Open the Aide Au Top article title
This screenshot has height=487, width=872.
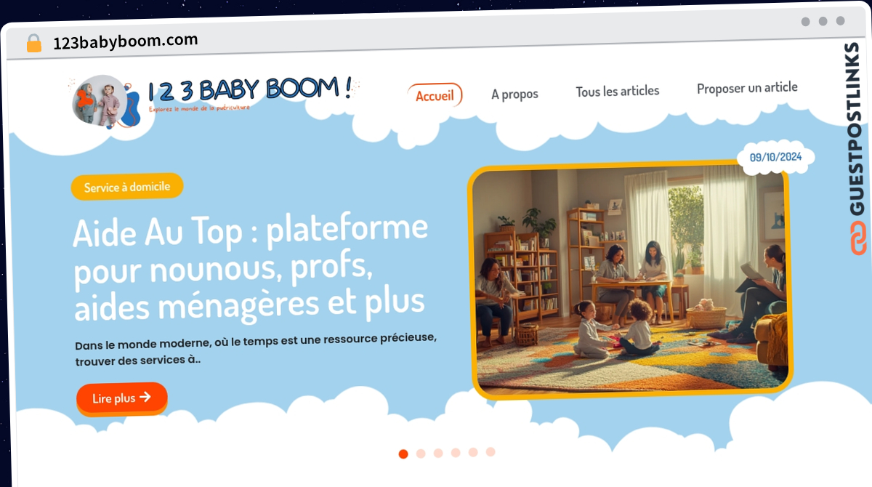(251, 267)
